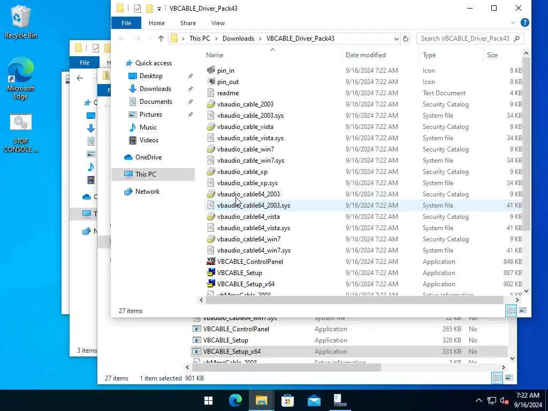
Task: Click Properties quick access toolbar icon
Action: point(138,9)
